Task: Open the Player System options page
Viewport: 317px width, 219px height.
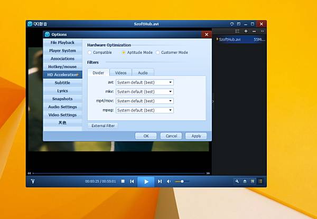Action: point(62,51)
